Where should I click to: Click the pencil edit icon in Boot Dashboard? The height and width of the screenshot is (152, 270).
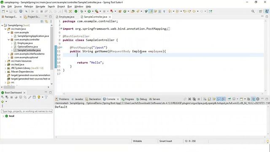[x=30, y=97]
